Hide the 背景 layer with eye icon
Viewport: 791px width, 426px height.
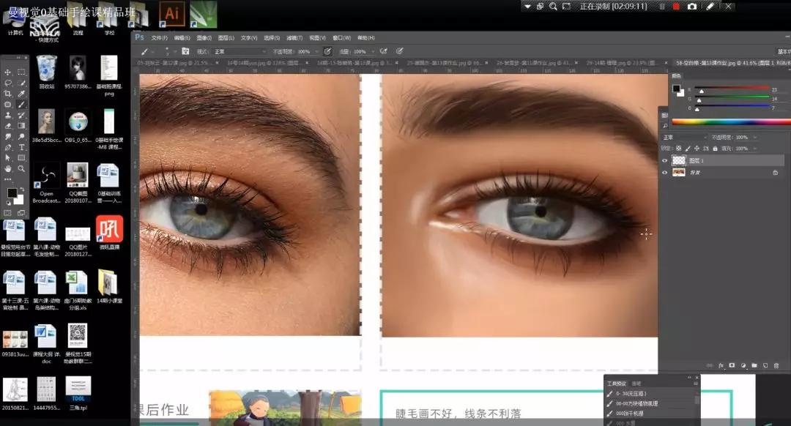click(x=664, y=173)
